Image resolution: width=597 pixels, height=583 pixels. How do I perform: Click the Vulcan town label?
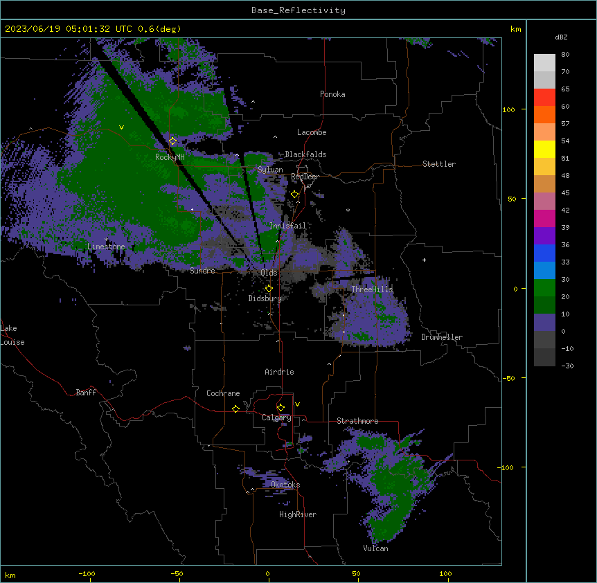tap(376, 548)
